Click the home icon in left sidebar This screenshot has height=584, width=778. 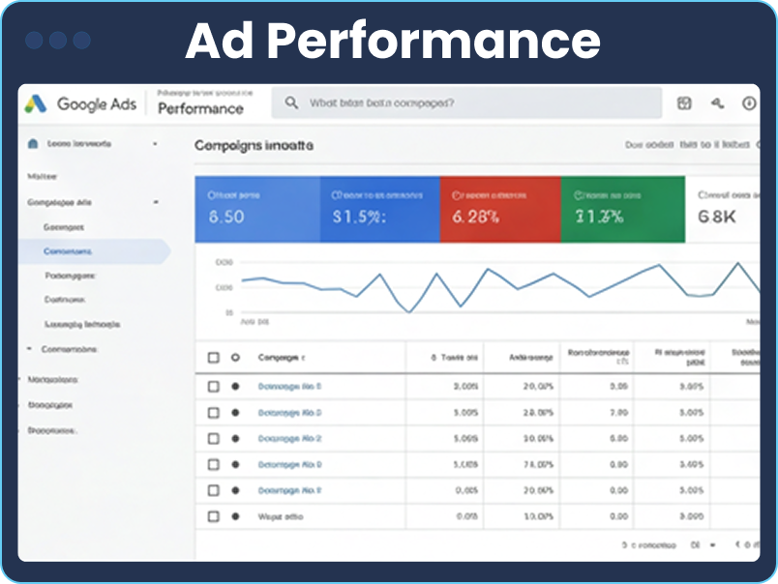pos(33,143)
